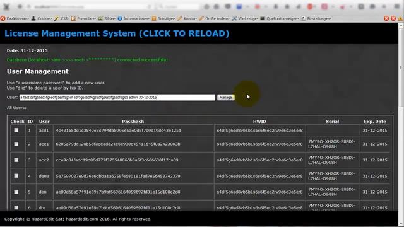Click the Serial column header
Viewport: 404px width, 227px height.
point(333,122)
